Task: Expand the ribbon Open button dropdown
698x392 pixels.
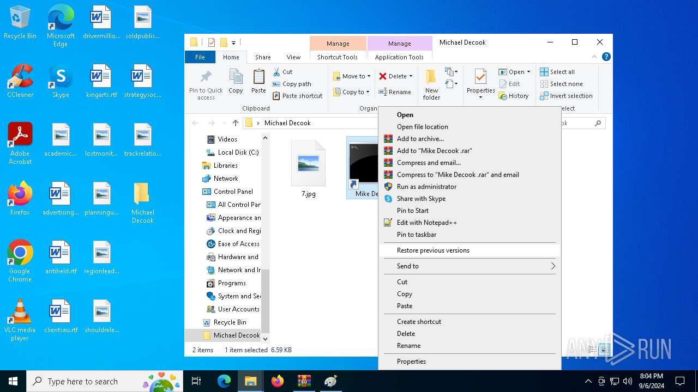Action: pyautogui.click(x=528, y=72)
